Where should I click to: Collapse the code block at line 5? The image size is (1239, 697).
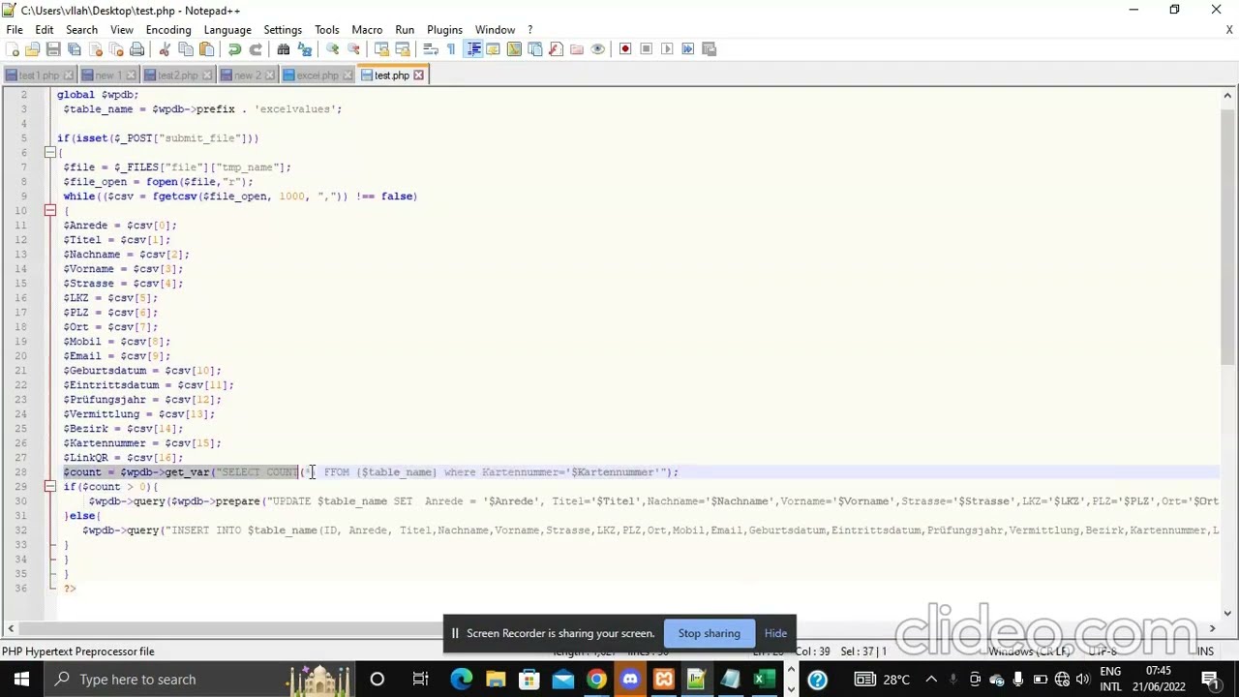[x=50, y=153]
